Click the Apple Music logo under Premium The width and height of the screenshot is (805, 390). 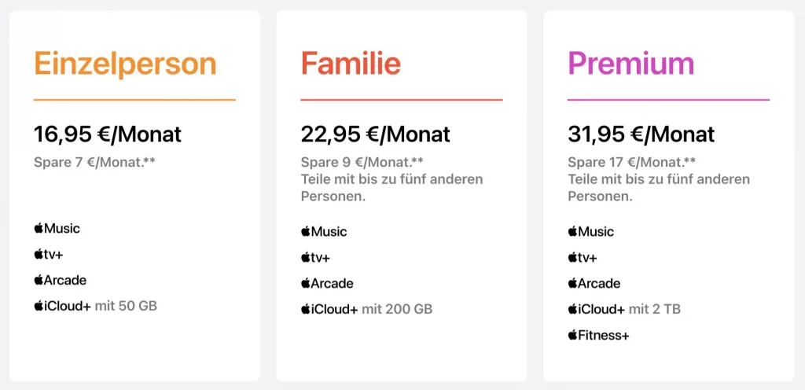coord(590,232)
